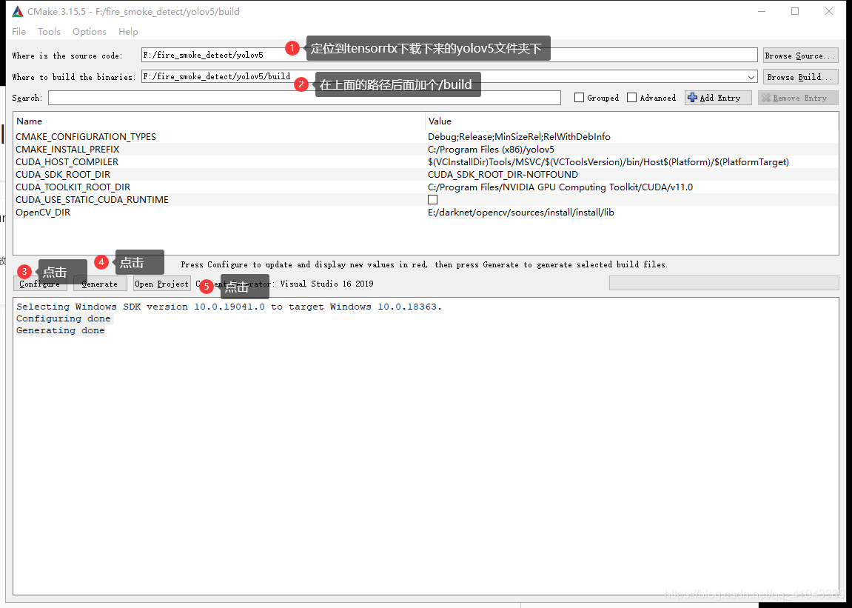Click the CMake logo icon in title bar

coord(17,11)
